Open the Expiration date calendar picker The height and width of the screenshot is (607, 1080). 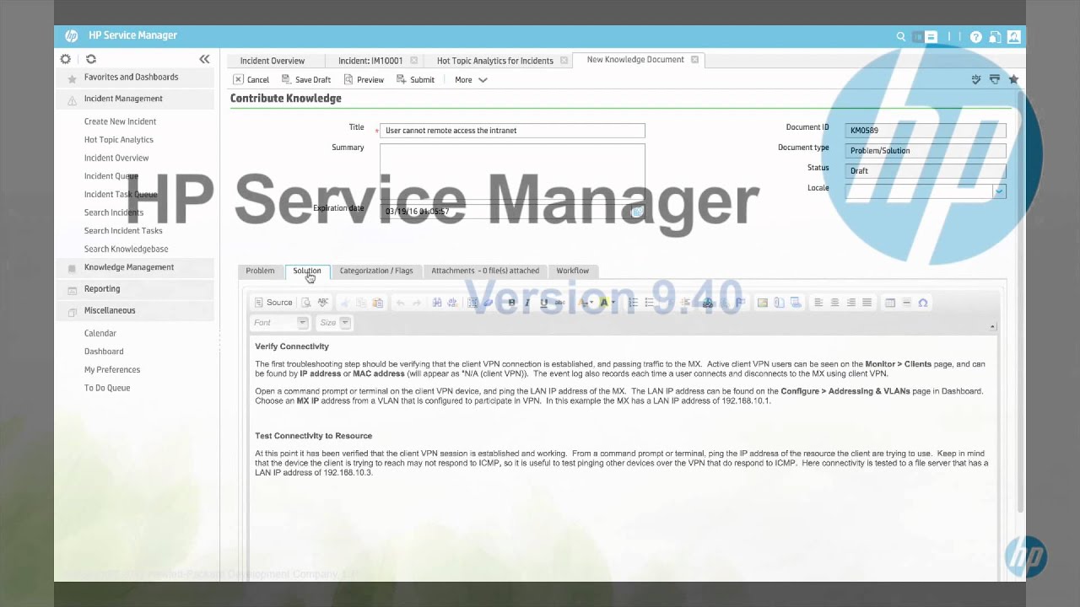pos(638,212)
